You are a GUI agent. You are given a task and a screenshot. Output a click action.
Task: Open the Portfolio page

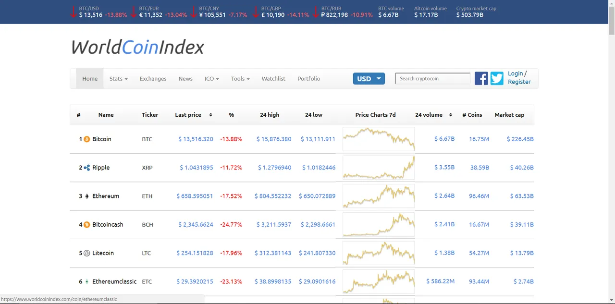click(308, 79)
